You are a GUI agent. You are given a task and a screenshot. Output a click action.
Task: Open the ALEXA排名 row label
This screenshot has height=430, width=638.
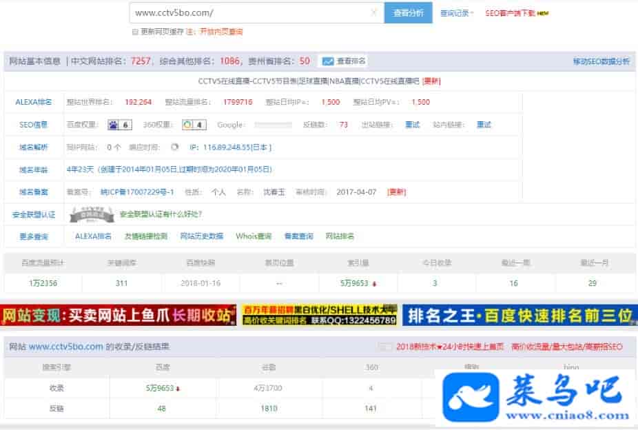34,102
